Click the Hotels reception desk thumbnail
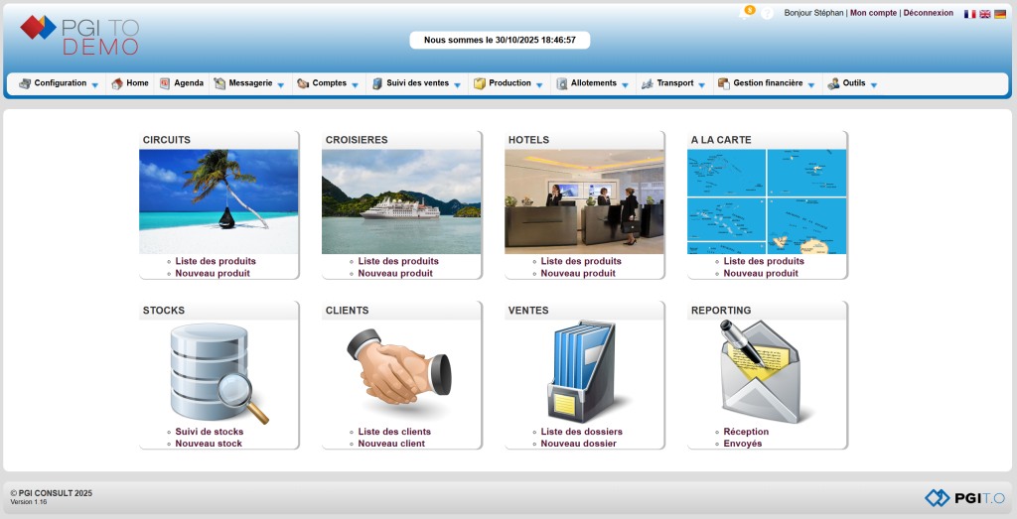Viewport: 1017px width, 519px height. [584, 201]
